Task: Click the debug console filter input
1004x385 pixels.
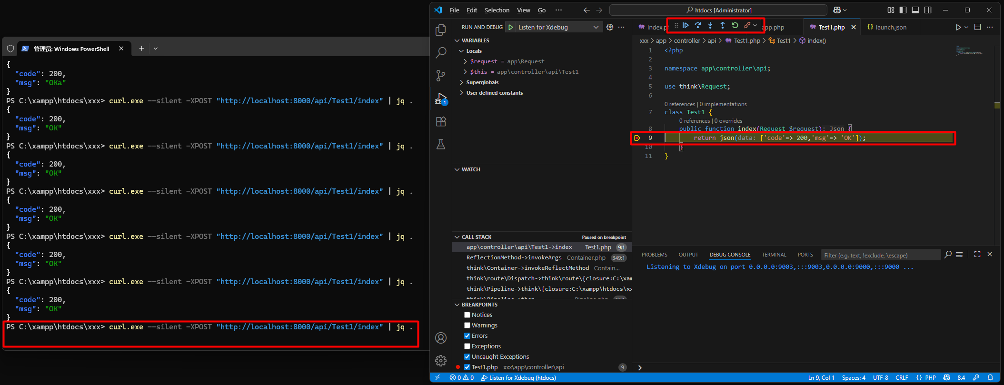Action: click(x=881, y=255)
